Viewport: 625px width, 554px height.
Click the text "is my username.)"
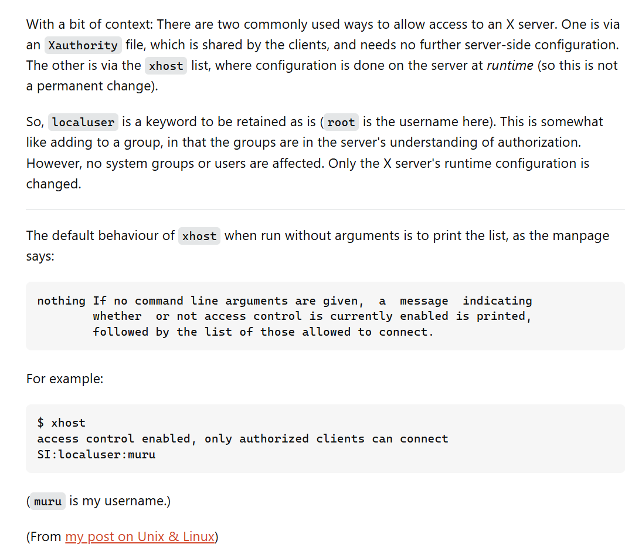point(120,501)
